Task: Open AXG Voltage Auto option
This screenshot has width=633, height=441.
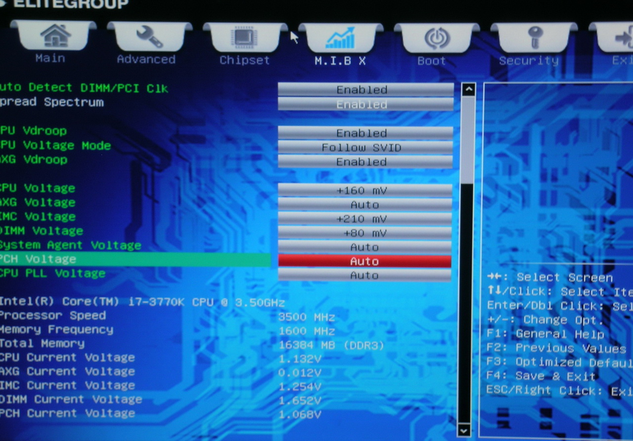Action: pos(364,204)
